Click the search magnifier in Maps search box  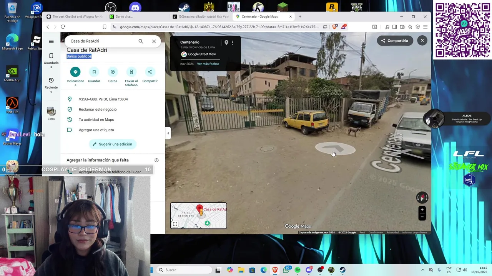141,41
